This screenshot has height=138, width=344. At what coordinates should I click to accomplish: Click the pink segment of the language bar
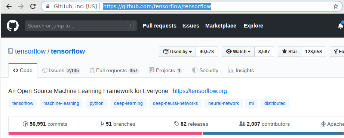tap(105, 133)
